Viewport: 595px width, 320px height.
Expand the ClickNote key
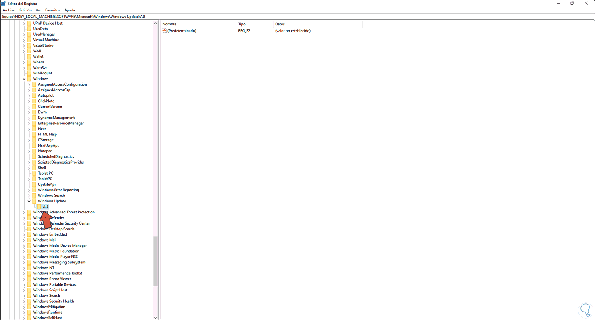(29, 101)
